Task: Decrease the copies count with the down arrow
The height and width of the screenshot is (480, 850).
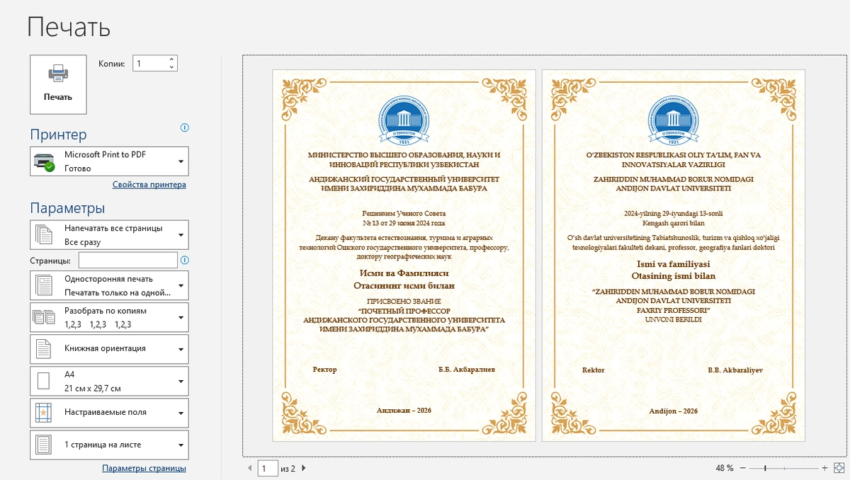Action: coord(171,67)
